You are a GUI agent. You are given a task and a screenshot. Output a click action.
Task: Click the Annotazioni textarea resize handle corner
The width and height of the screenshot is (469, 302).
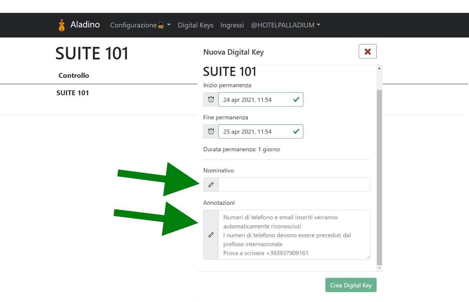(368, 257)
